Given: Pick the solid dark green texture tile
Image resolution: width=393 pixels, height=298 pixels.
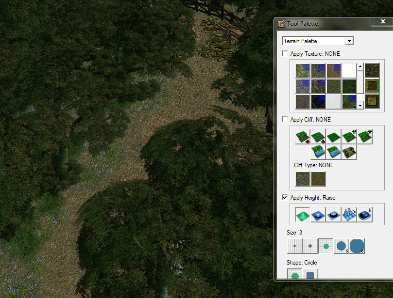Looking at the screenshot, I should [x=349, y=86].
